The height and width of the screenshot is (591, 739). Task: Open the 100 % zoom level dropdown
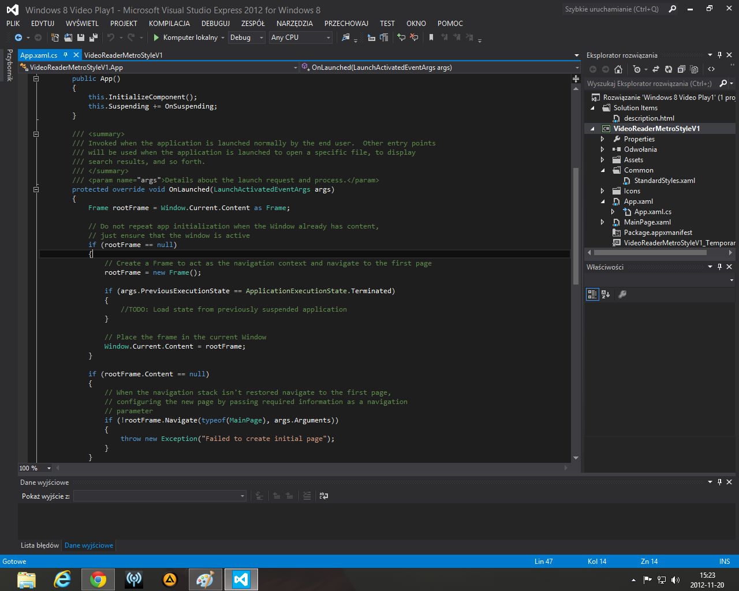pos(49,468)
